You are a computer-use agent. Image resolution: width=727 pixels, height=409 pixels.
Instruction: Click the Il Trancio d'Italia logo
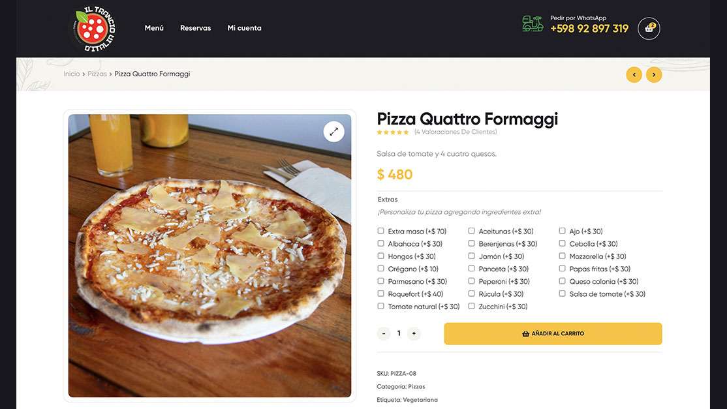point(92,29)
